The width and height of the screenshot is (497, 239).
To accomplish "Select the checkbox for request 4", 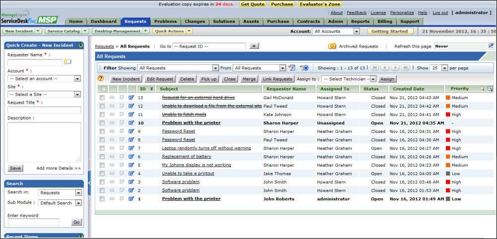I will [102, 174].
